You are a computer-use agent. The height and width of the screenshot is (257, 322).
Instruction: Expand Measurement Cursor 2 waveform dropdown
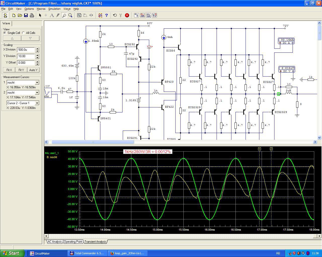(37, 93)
